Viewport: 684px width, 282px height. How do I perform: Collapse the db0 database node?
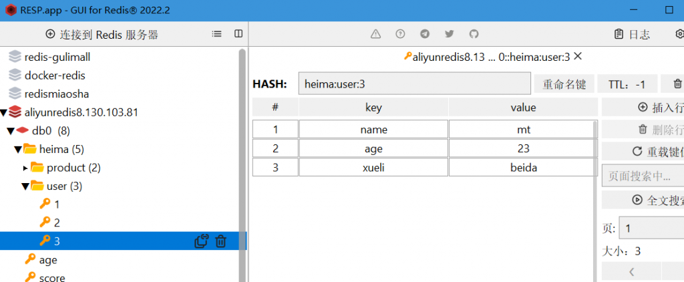(11, 131)
